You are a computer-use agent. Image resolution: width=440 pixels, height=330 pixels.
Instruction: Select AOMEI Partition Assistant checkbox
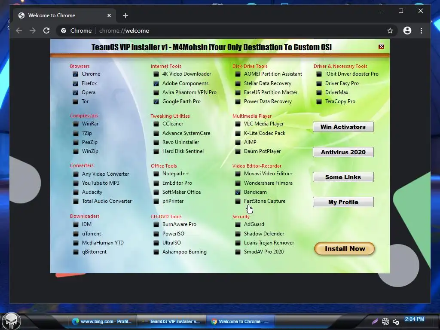click(238, 74)
